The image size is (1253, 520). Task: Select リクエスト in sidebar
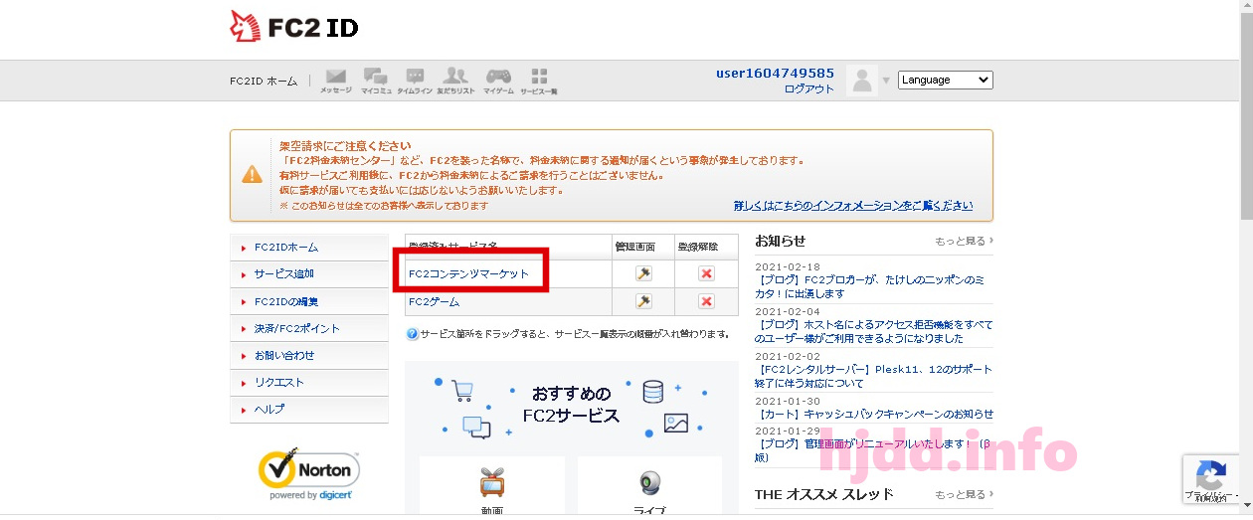(309, 382)
